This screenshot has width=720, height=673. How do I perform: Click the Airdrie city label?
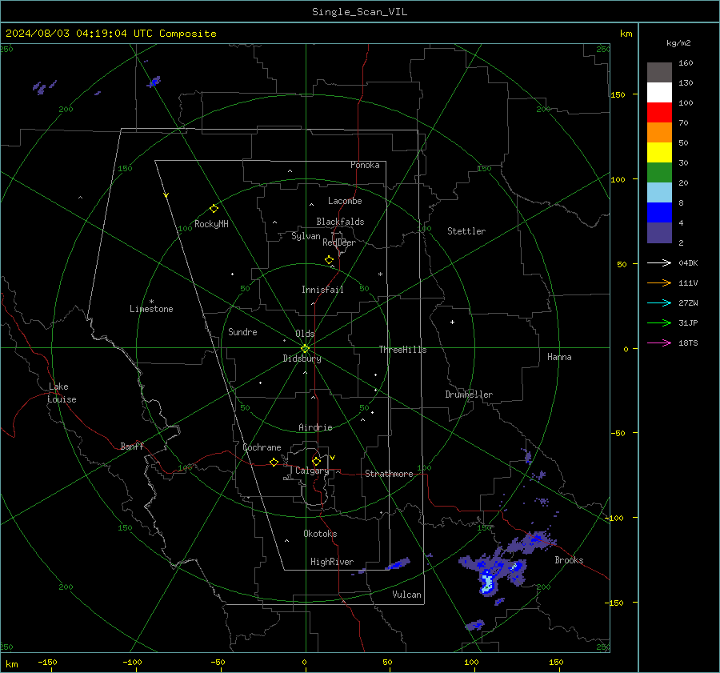[315, 427]
